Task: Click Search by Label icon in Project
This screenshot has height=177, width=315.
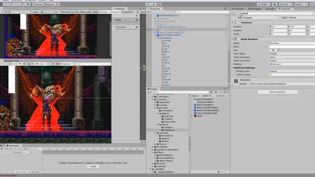Action: click(x=216, y=92)
